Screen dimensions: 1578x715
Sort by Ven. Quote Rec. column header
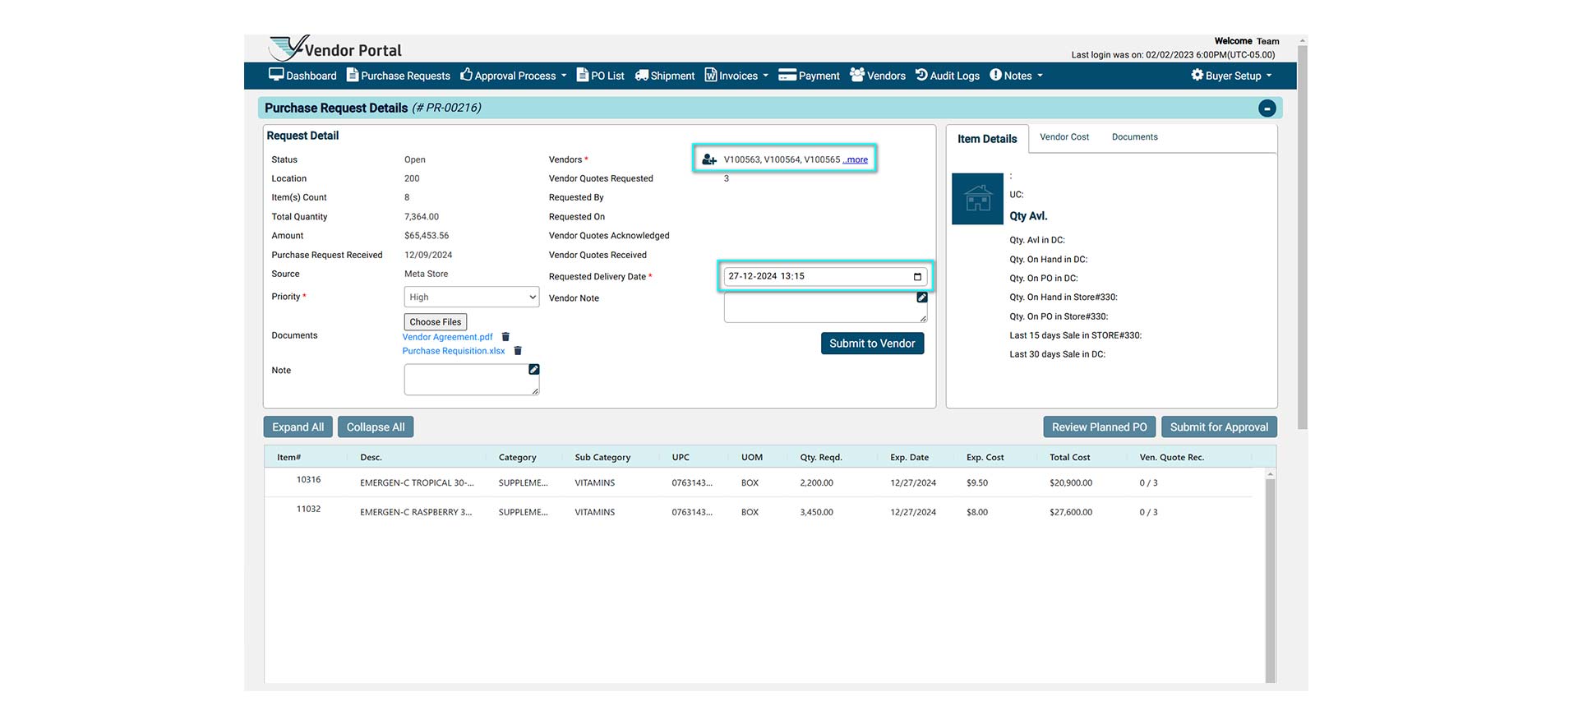click(x=1171, y=458)
